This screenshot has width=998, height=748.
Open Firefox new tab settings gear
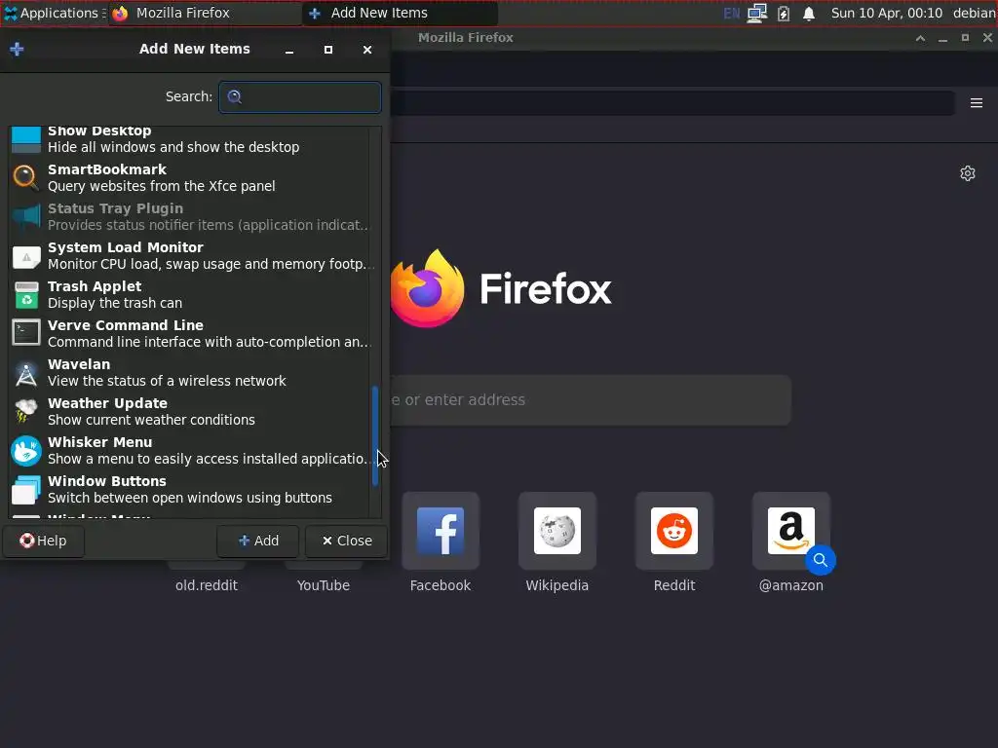[x=968, y=173]
